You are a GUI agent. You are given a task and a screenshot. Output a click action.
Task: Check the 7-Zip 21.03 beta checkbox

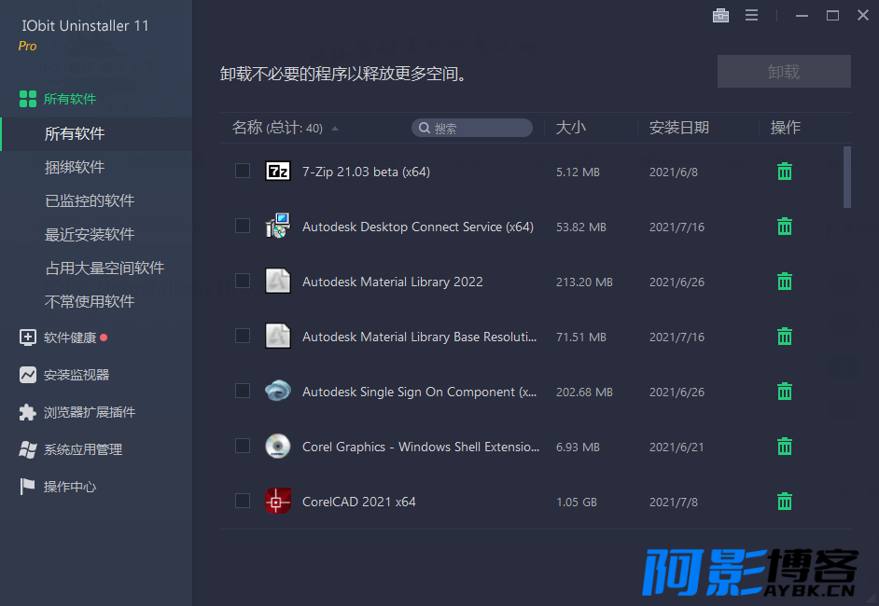pos(243,171)
